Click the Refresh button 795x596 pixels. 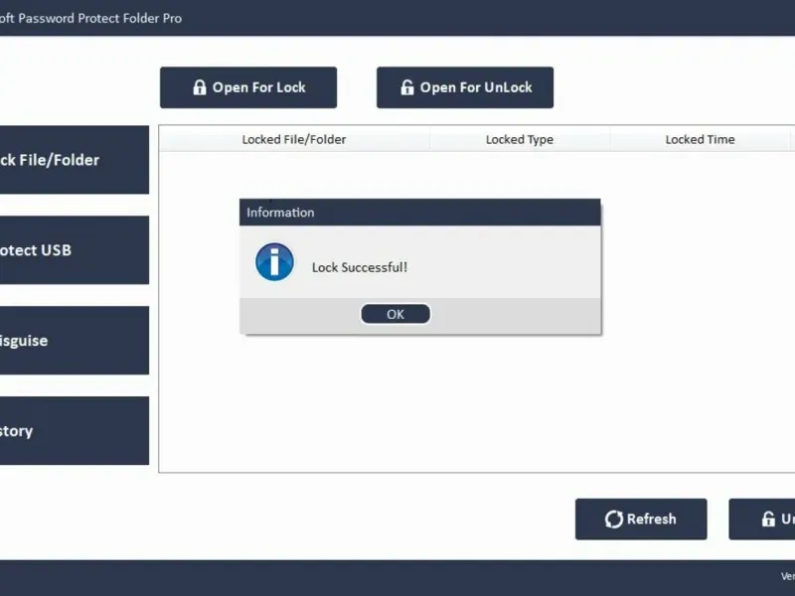point(641,519)
